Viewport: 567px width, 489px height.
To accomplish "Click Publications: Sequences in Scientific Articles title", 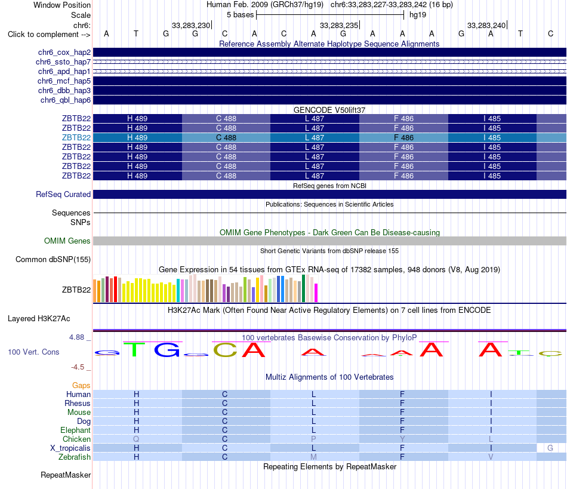I will 329,204.
